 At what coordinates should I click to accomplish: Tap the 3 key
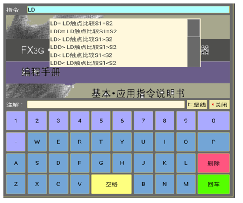coord(58,121)
